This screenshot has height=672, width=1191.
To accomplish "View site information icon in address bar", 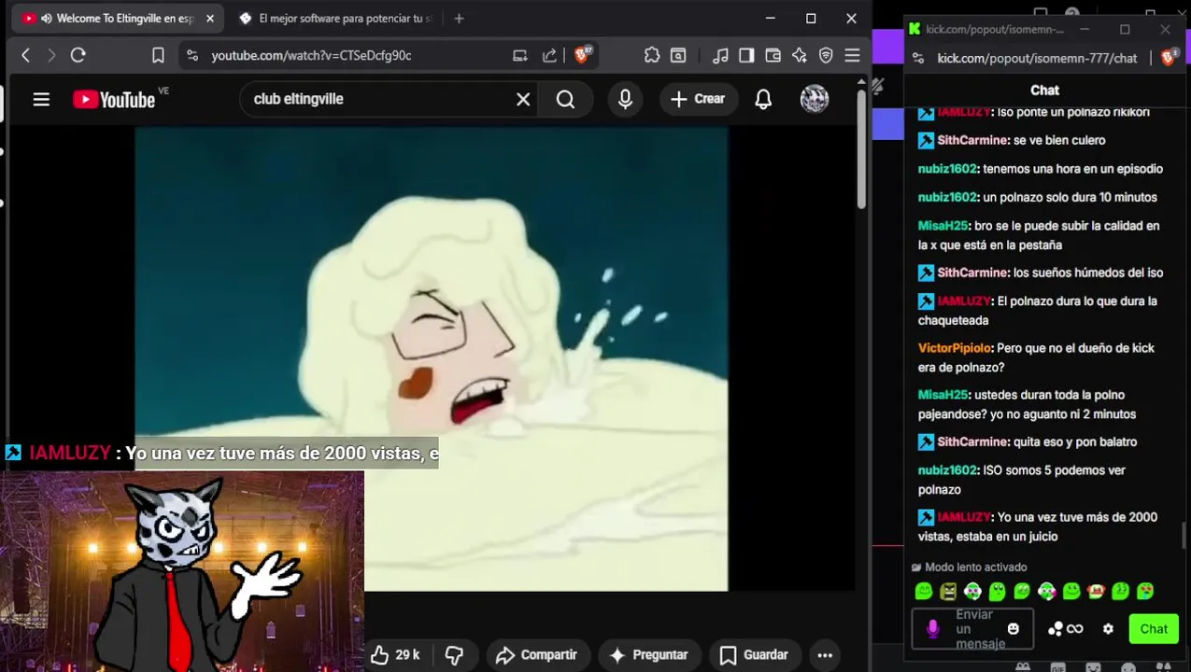I will coord(191,56).
